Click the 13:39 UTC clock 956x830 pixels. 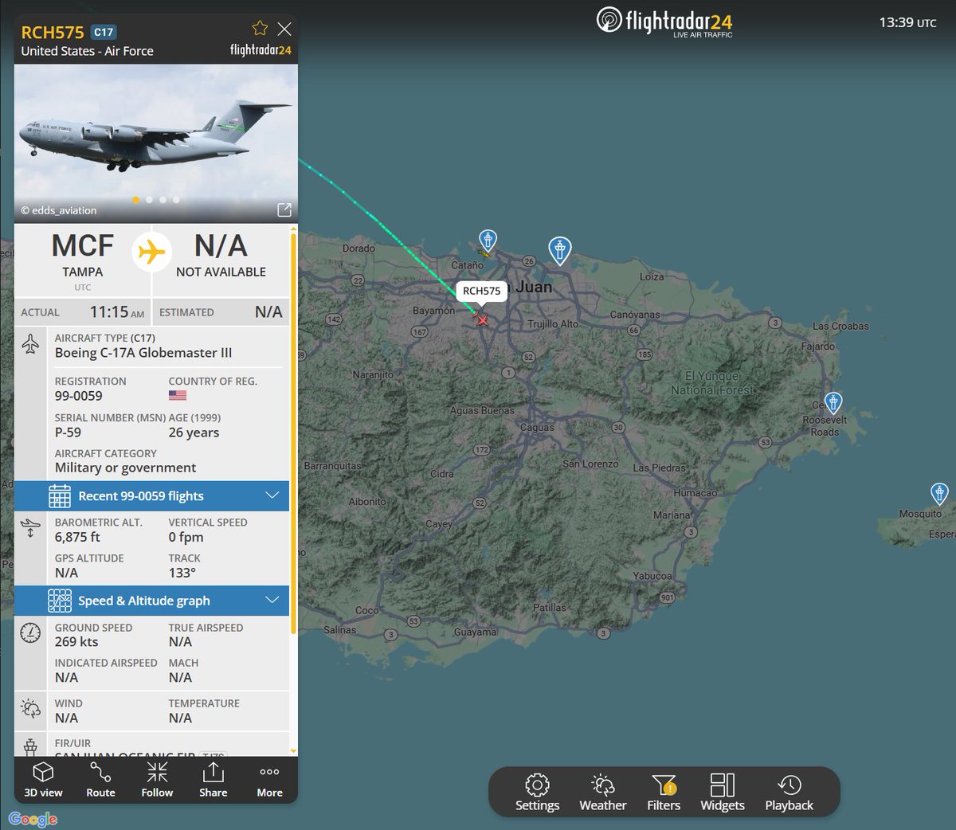(908, 22)
